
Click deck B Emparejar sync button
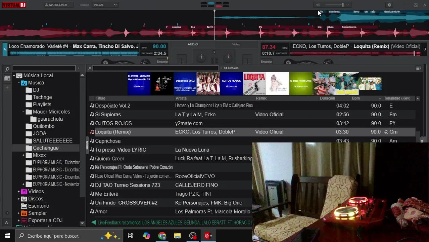tap(267, 62)
